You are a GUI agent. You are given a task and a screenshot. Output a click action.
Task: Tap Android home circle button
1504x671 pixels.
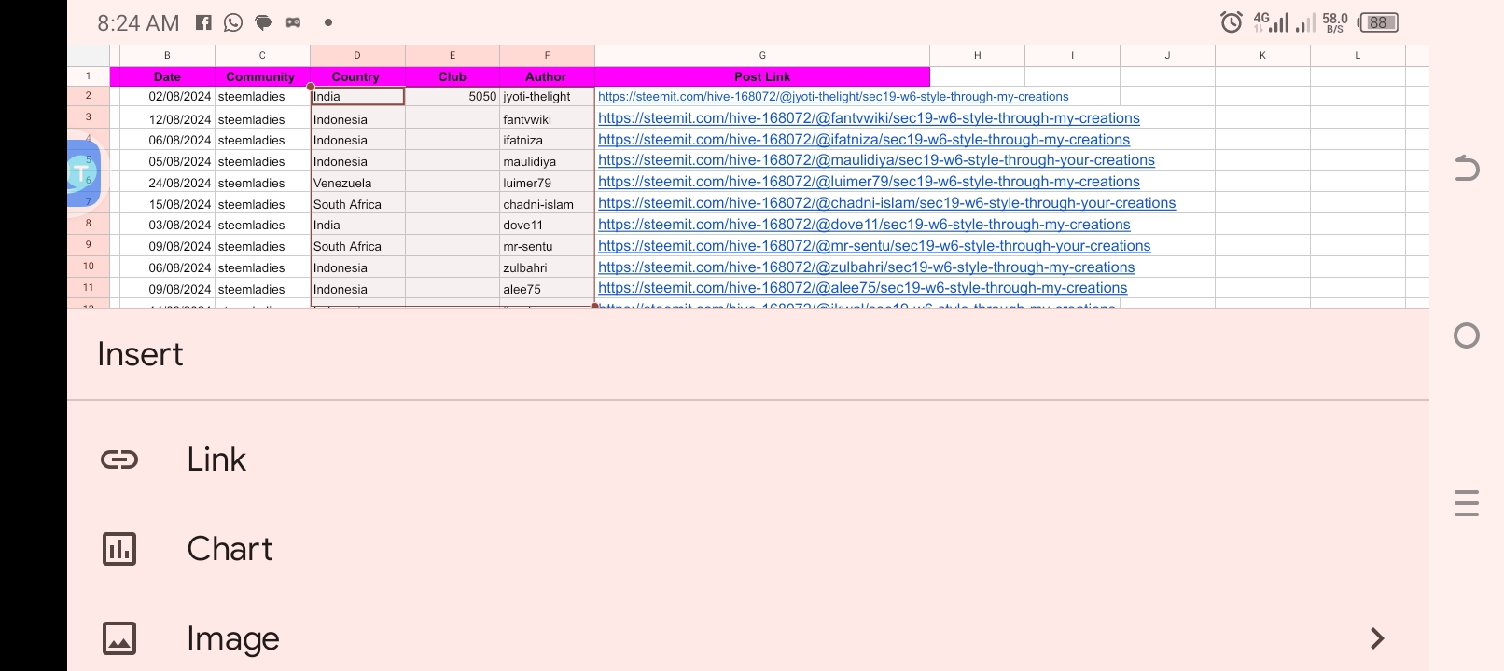pos(1467,335)
